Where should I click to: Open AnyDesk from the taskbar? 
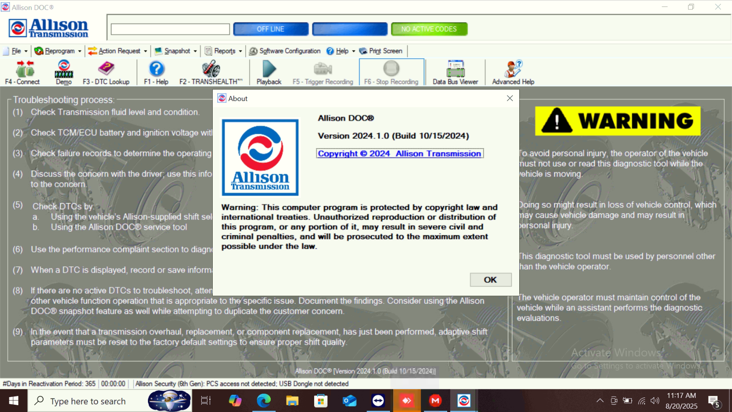[407, 400]
